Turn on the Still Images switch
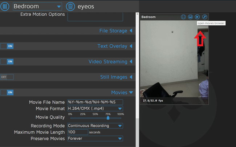The image size is (236, 147). pos(7,77)
